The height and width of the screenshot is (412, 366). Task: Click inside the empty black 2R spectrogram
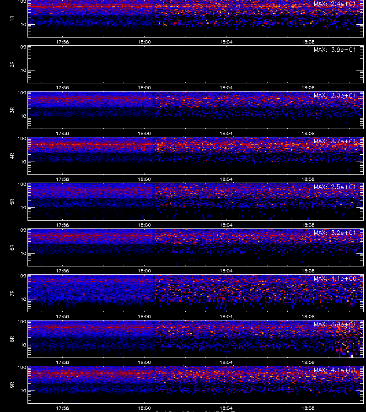196,65
